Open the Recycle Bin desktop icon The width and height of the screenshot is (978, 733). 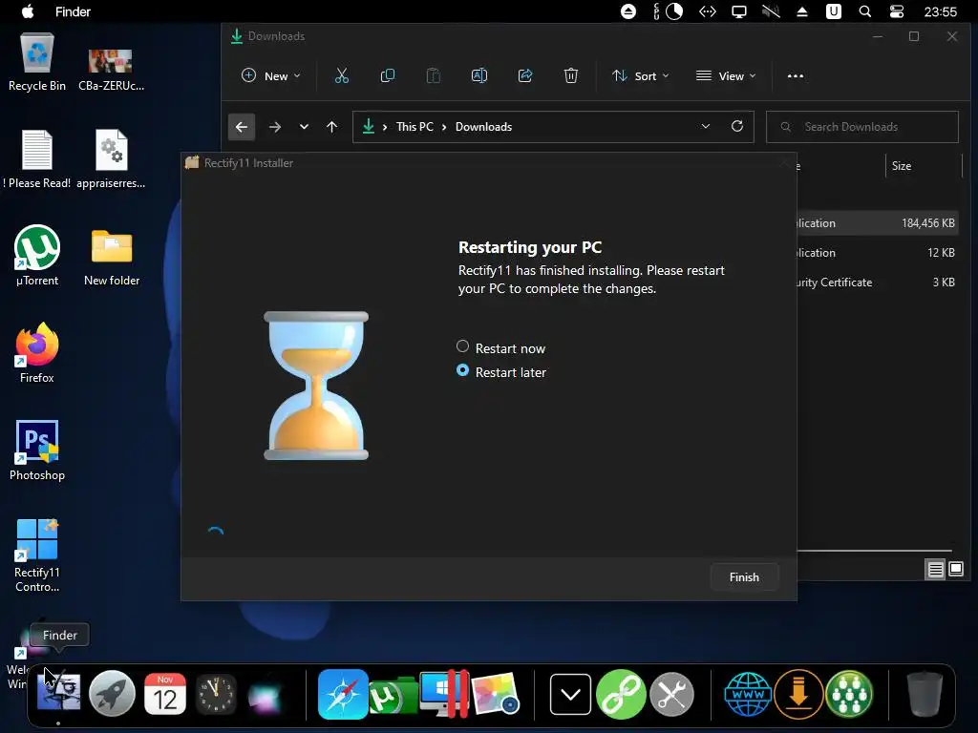37,62
